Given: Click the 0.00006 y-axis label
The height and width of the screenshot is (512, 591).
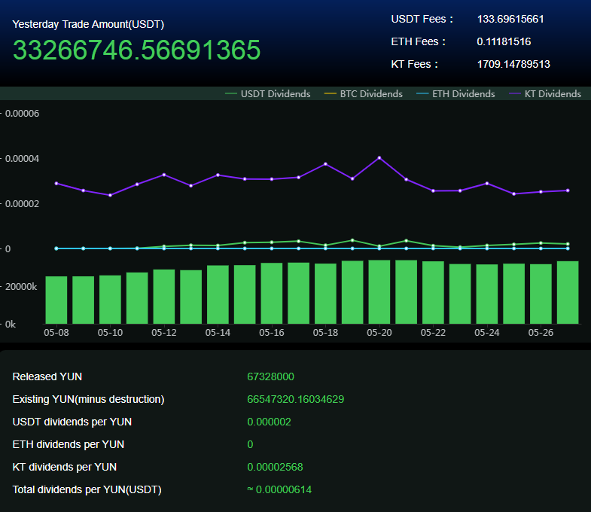Looking at the screenshot, I should (22, 114).
